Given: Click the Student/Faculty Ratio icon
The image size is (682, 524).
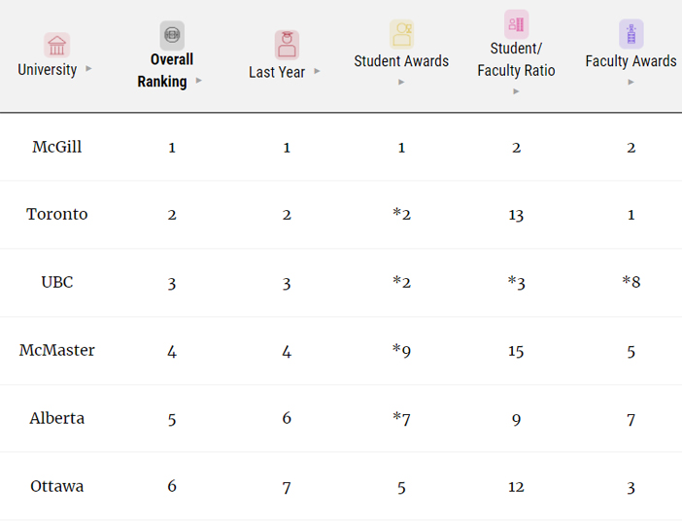Looking at the screenshot, I should tap(516, 23).
